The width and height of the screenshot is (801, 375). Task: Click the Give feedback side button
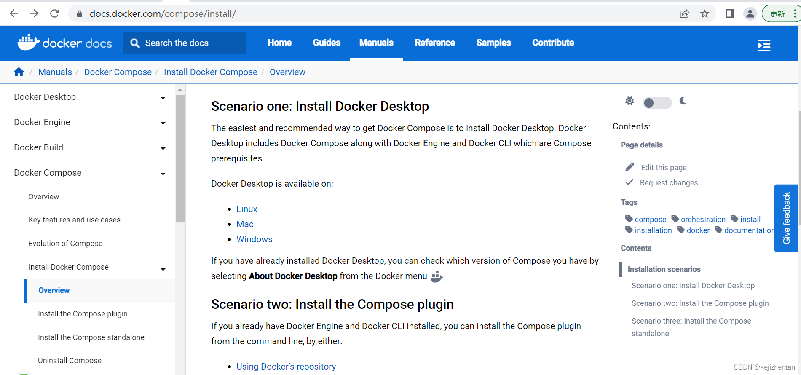(786, 218)
